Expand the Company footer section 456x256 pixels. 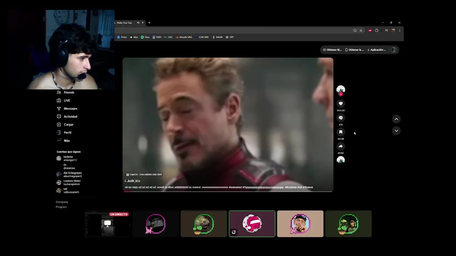click(62, 202)
